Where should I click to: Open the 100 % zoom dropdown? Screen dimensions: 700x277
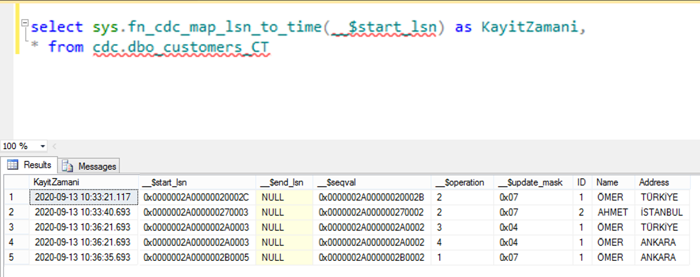click(42, 146)
